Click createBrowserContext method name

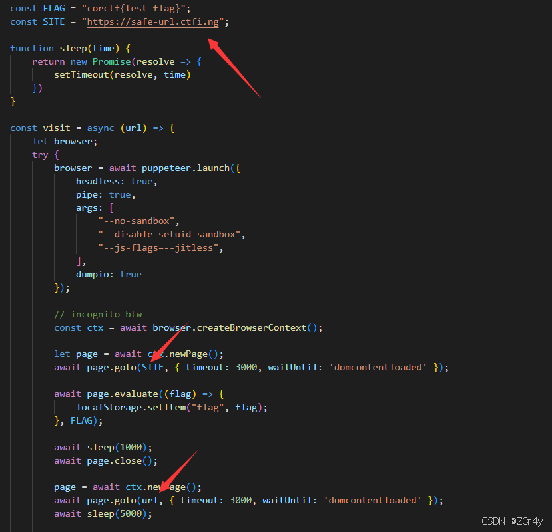point(252,328)
